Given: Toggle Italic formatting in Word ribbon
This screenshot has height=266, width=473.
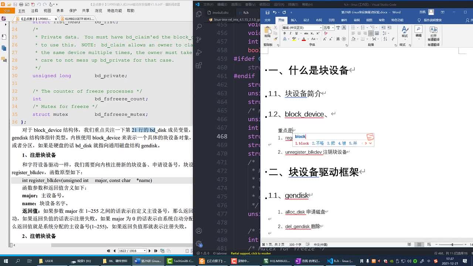Looking at the screenshot, I should [x=290, y=33].
